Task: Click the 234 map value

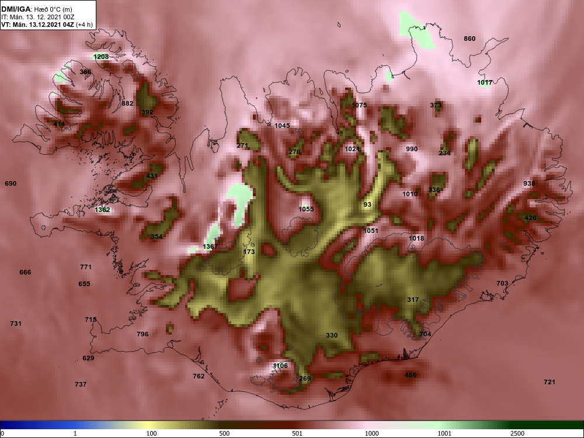Action: tap(444, 153)
